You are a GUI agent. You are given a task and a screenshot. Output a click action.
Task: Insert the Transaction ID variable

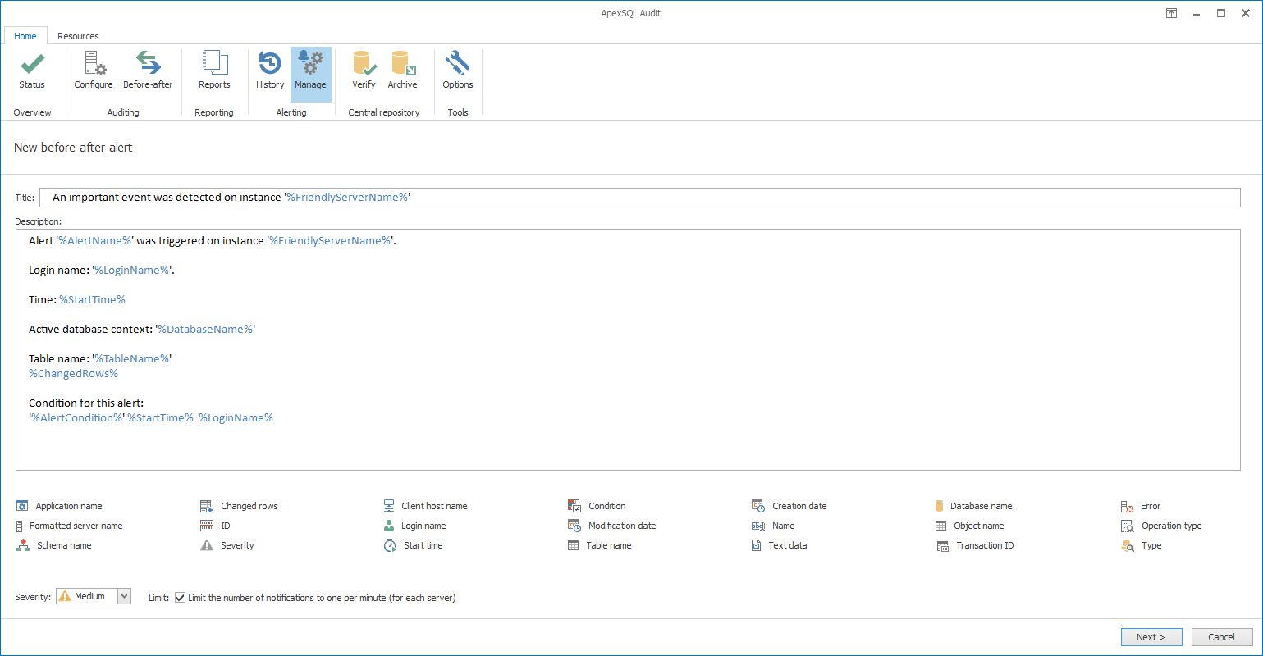click(983, 545)
